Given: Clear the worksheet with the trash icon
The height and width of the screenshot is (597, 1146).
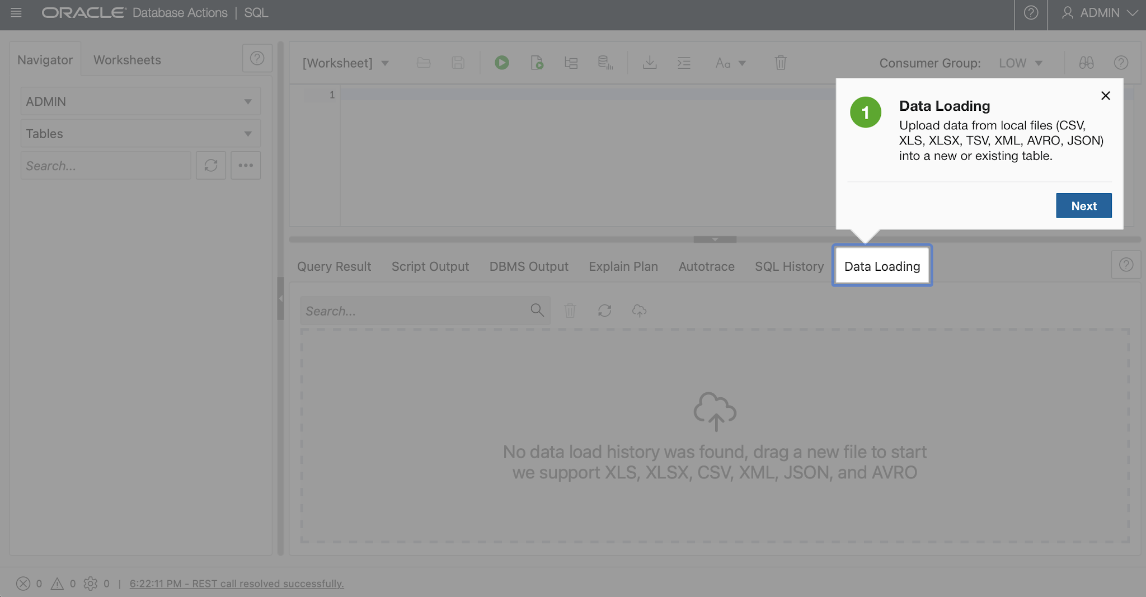Looking at the screenshot, I should coord(781,63).
